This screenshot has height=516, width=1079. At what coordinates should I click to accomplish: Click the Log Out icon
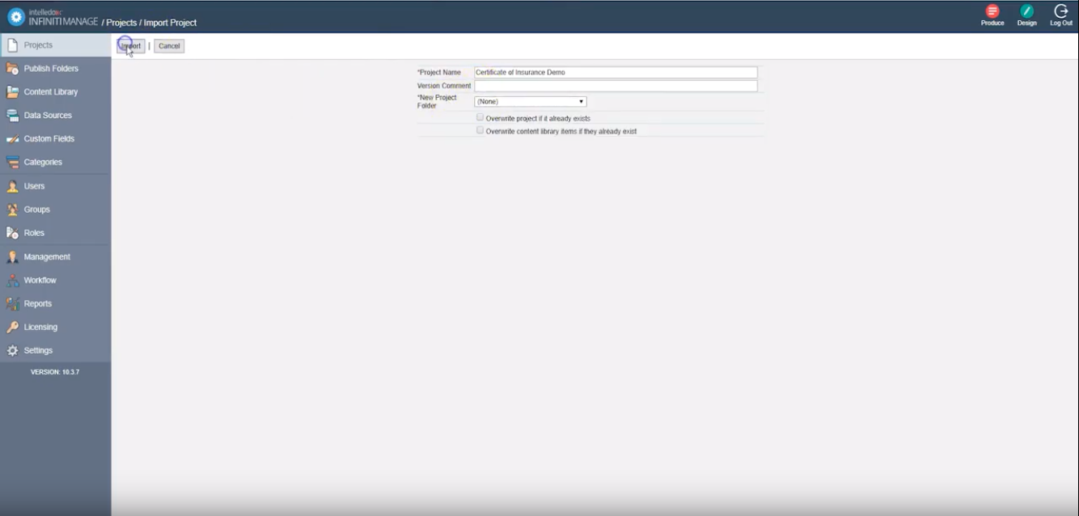tap(1061, 11)
